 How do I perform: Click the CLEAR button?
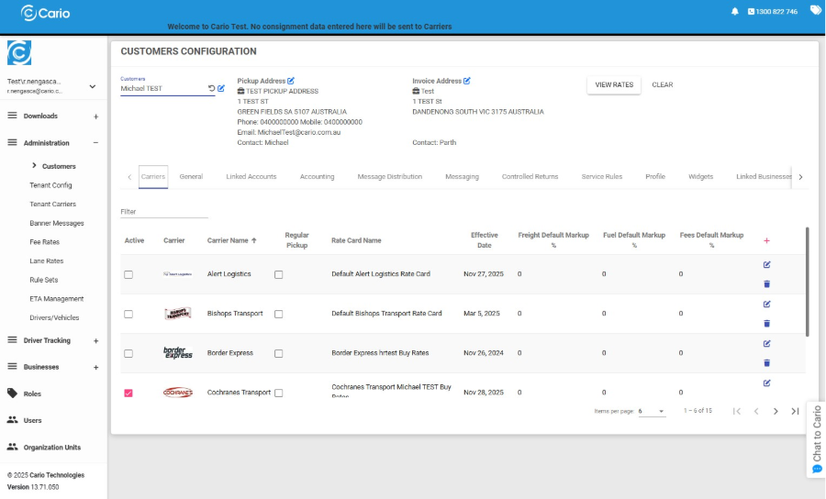(x=662, y=84)
